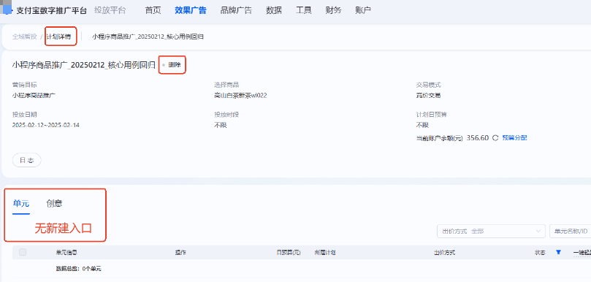Click the 删除 status label beside the plan name
This screenshot has height=282, width=591.
[x=175, y=65]
